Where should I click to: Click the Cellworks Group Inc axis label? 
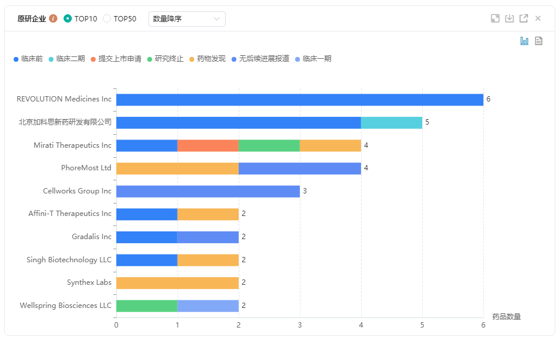77,191
